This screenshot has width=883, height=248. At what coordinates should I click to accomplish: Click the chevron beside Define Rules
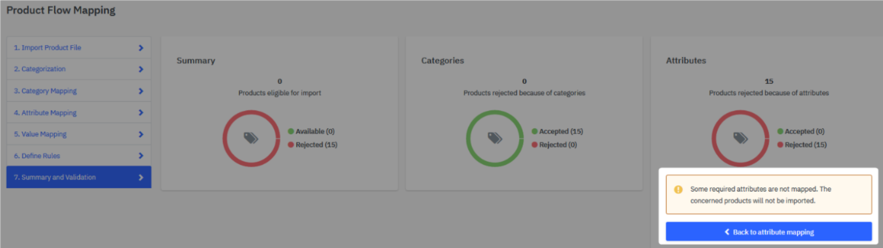[x=141, y=156]
